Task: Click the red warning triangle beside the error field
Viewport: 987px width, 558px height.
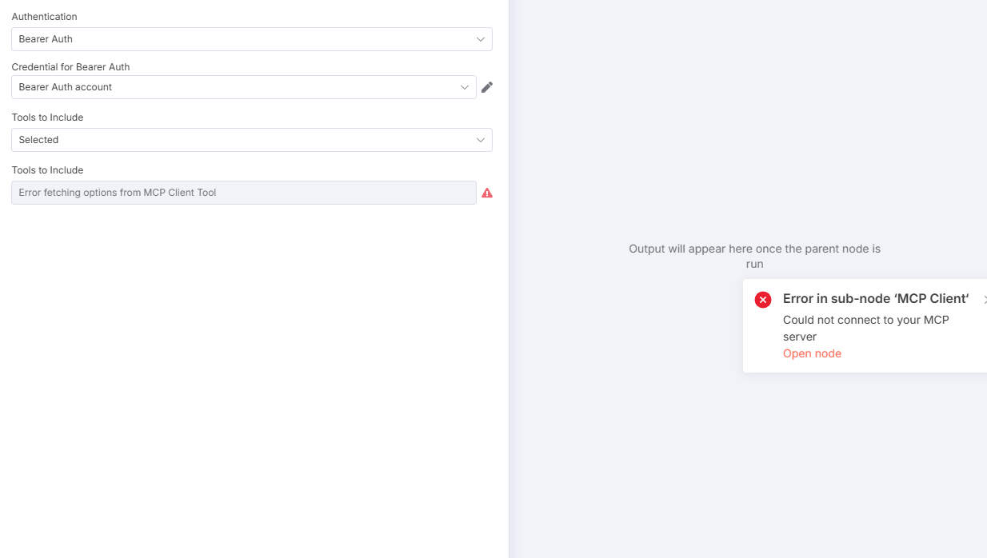Action: click(x=487, y=193)
